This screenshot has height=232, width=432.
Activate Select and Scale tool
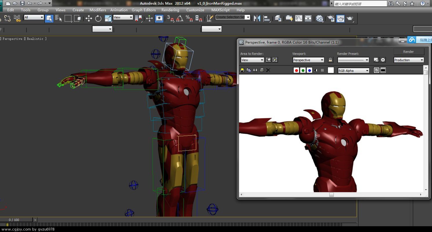108,18
